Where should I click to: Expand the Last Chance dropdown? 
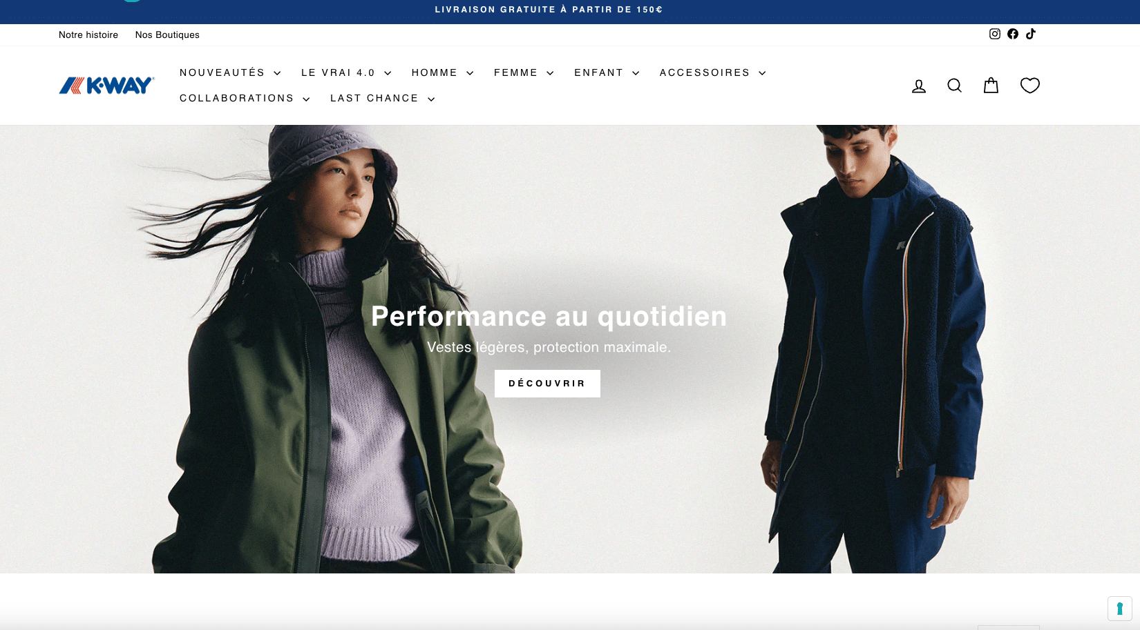(382, 99)
